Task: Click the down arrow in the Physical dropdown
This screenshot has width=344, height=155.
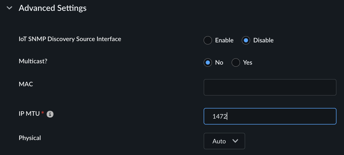Action: 235,141
